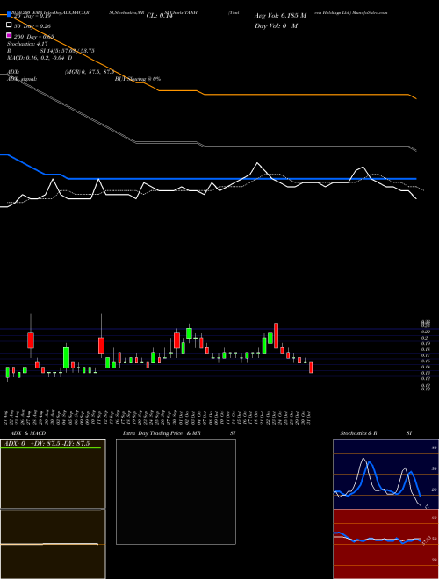The width and height of the screenshot is (439, 579).
Task: Click the 'ADX: 0 +DY: 87.5 -DY: 87.5' header
Action: click(x=47, y=443)
